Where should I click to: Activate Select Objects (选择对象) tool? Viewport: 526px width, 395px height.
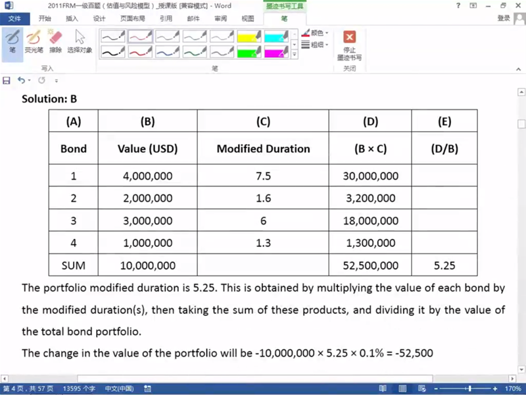pos(80,41)
